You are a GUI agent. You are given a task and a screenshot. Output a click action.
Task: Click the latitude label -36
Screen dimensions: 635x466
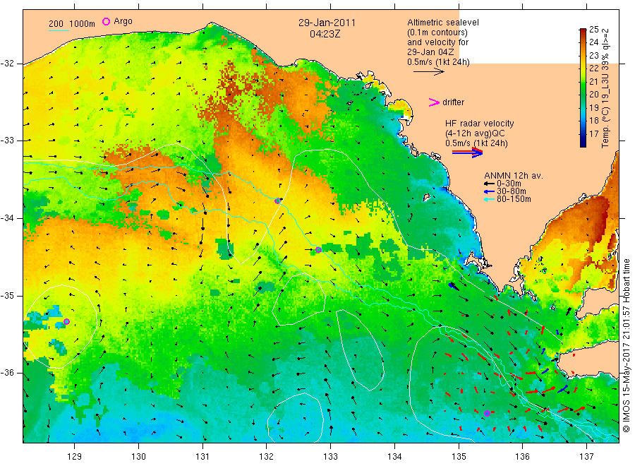pyautogui.click(x=7, y=373)
